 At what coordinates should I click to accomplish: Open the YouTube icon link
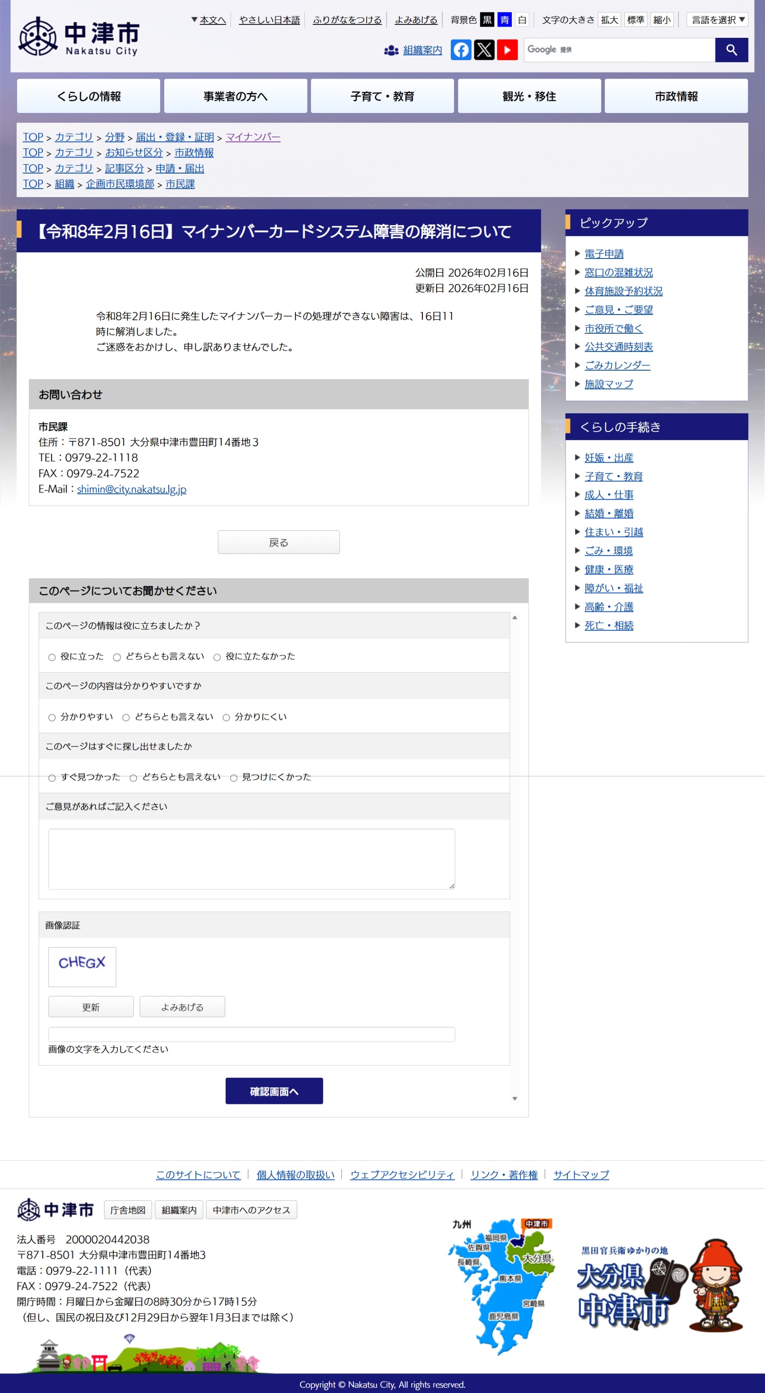[507, 50]
